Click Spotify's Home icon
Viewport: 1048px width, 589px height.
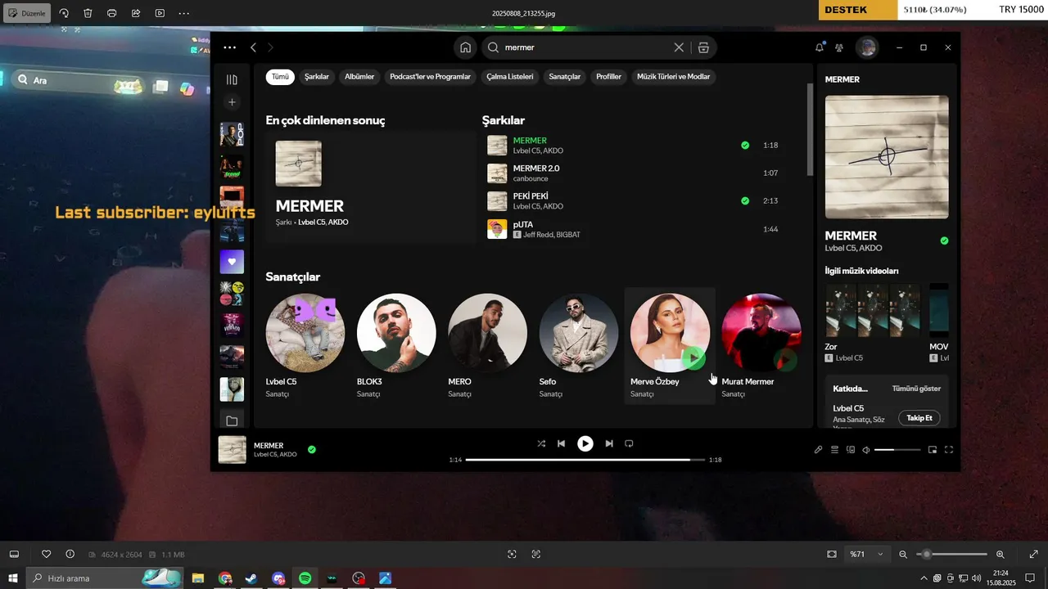(465, 47)
